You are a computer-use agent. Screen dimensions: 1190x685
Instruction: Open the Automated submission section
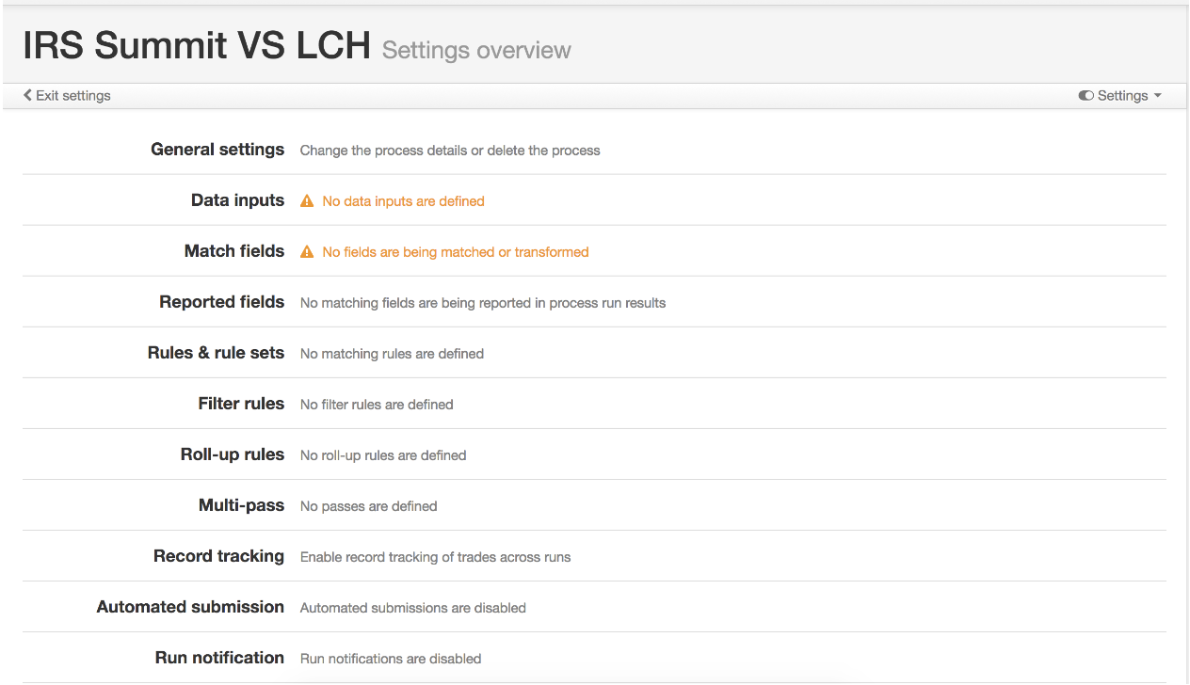coord(190,607)
